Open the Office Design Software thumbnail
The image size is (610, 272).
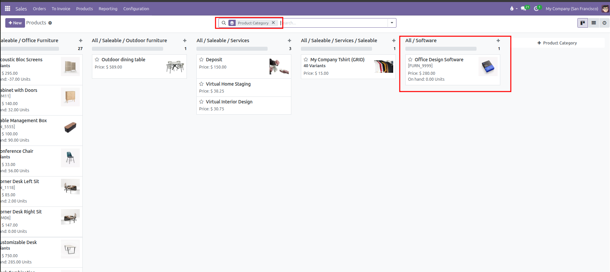point(488,67)
